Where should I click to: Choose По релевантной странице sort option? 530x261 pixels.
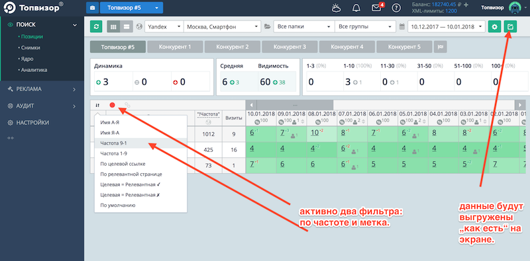pos(140,174)
